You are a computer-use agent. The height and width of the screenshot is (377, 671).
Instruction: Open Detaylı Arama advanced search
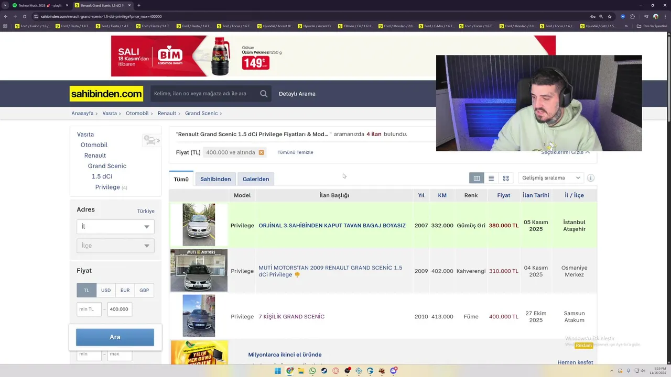pyautogui.click(x=297, y=94)
